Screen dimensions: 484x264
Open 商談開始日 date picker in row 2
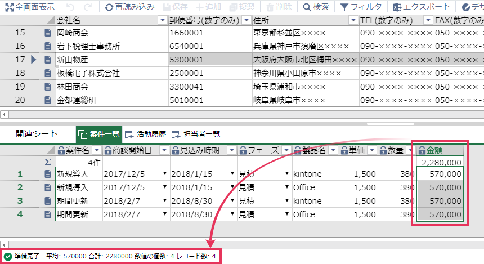click(164, 187)
